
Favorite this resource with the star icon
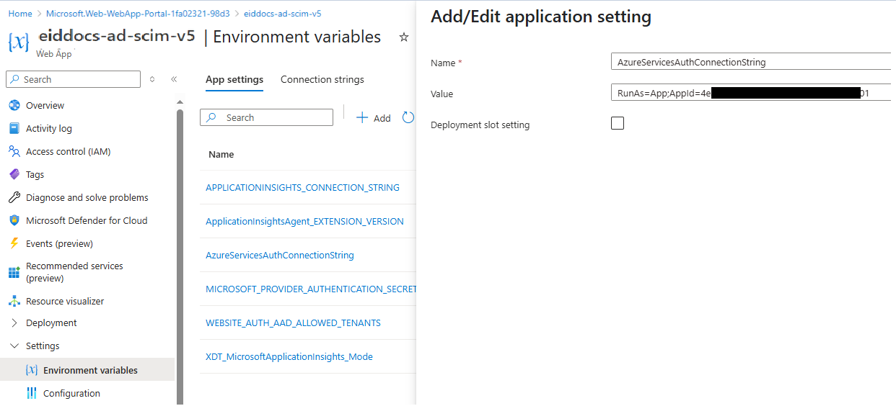coord(404,37)
